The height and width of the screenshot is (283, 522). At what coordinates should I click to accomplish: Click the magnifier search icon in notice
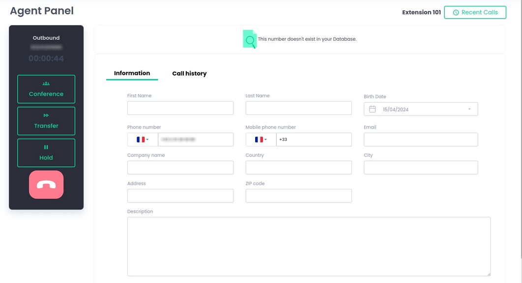[x=250, y=40]
